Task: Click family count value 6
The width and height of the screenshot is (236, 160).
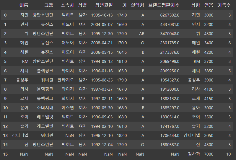Action: coord(230,43)
